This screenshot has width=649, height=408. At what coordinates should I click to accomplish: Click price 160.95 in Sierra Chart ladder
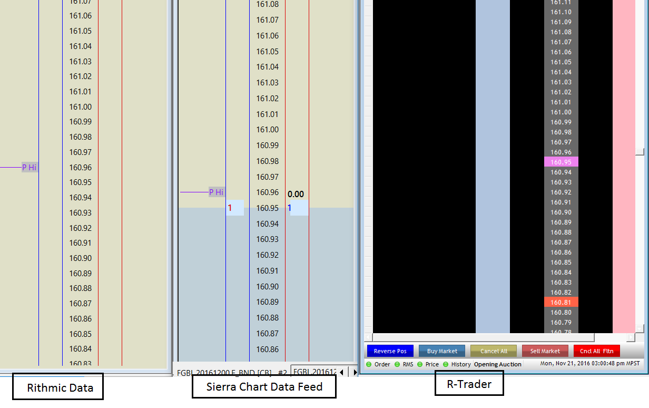[x=268, y=208]
